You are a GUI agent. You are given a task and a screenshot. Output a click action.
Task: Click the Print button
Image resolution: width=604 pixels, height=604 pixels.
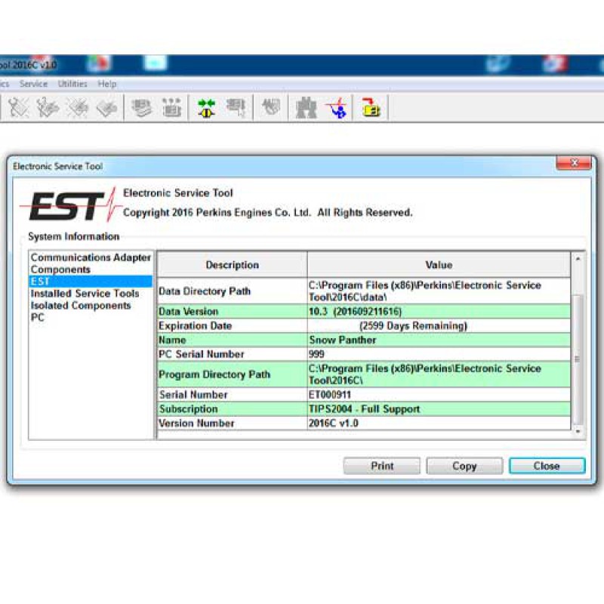382,466
